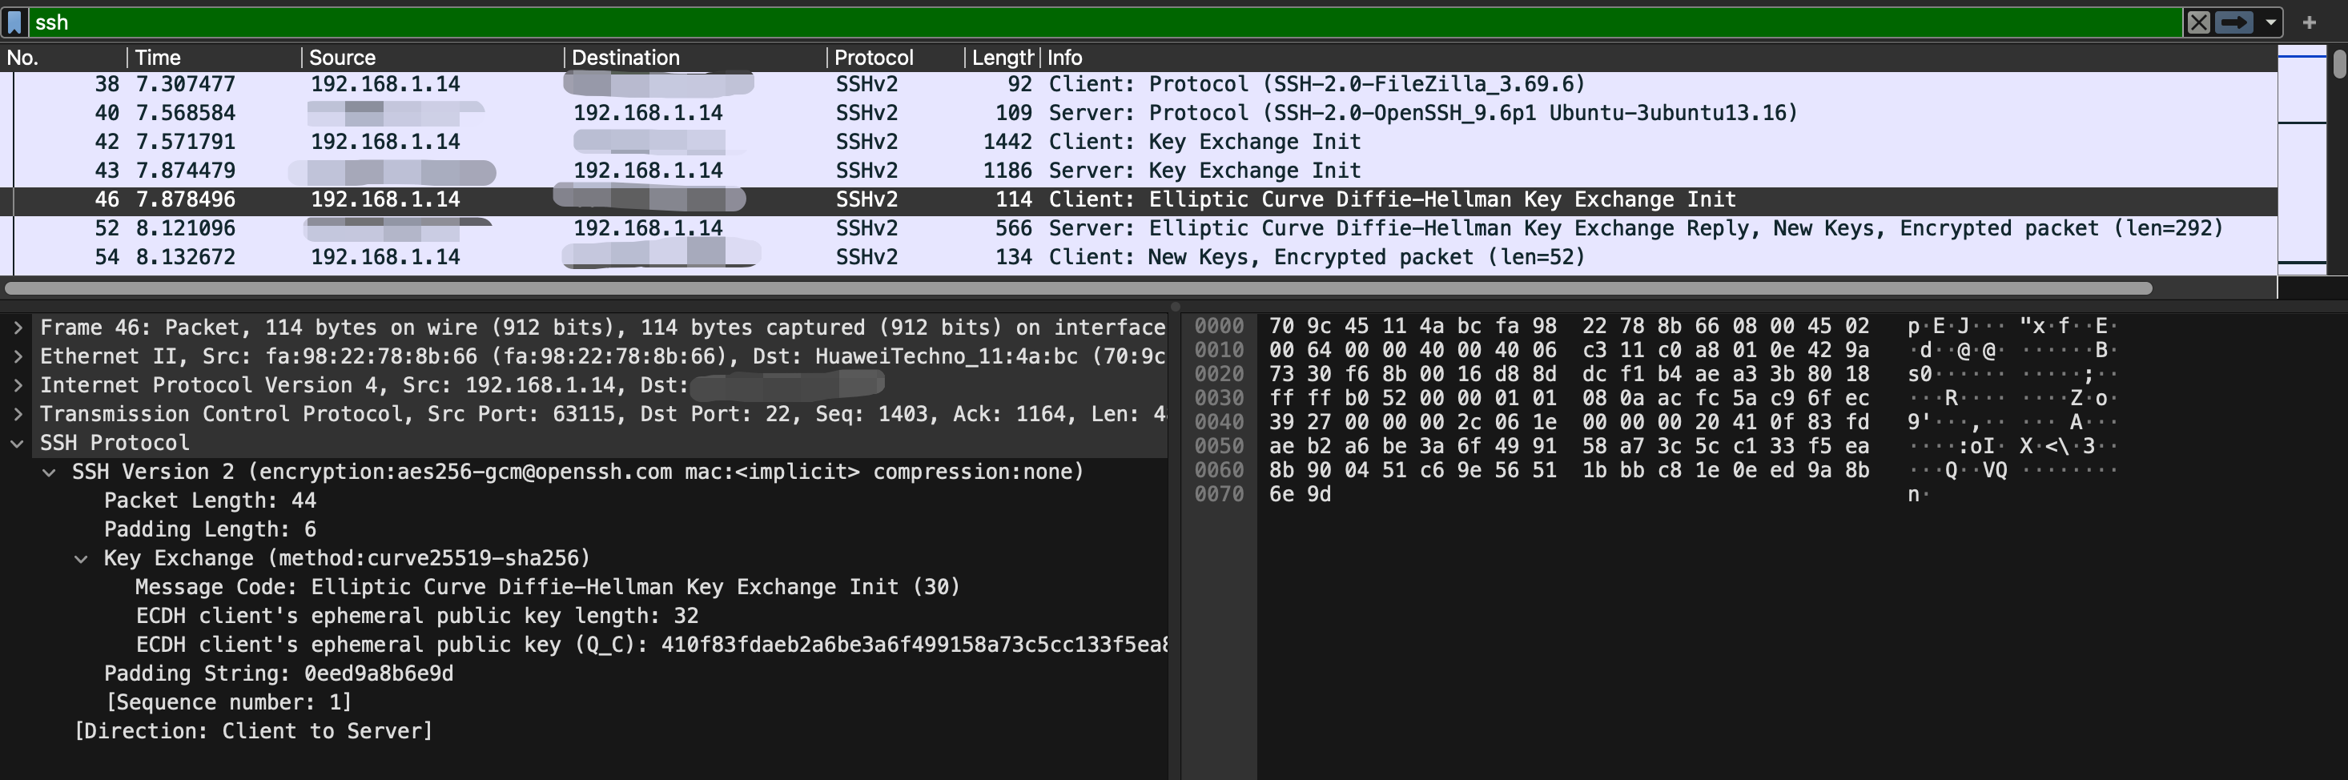Viewport: 2348px width, 780px height.
Task: Select packet 40 with OpenSSH server protocol
Action: 1139,113
